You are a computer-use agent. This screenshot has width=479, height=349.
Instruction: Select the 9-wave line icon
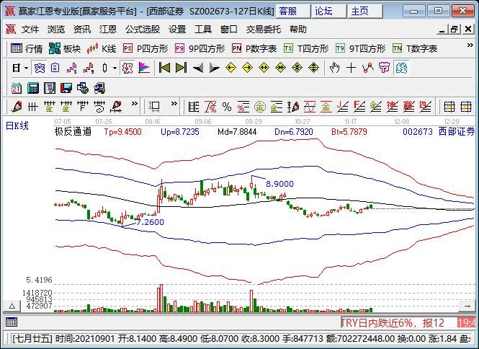coord(89,68)
